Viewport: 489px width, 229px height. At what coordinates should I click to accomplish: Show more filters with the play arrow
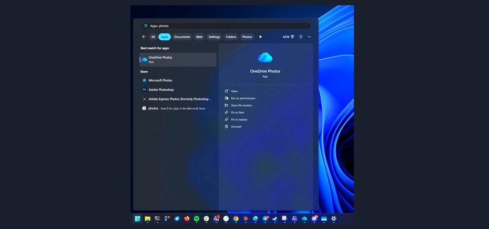(x=260, y=37)
